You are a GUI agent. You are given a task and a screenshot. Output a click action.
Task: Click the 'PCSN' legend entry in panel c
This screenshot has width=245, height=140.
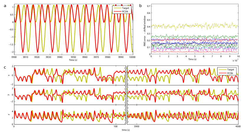pos(230,73)
